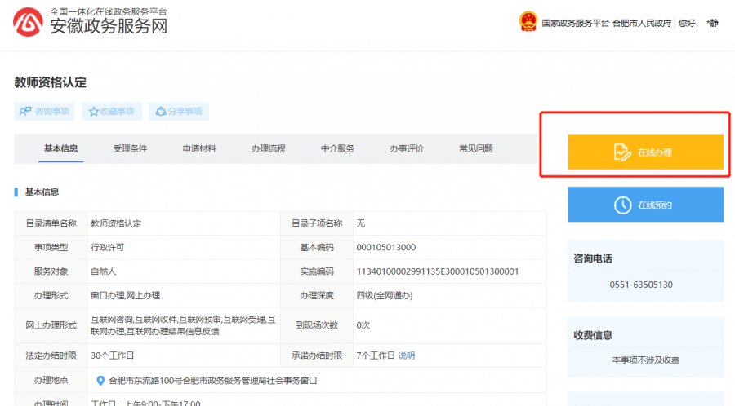The width and height of the screenshot is (735, 406).
Task: Show the 常见问题 tab
Action: point(475,148)
